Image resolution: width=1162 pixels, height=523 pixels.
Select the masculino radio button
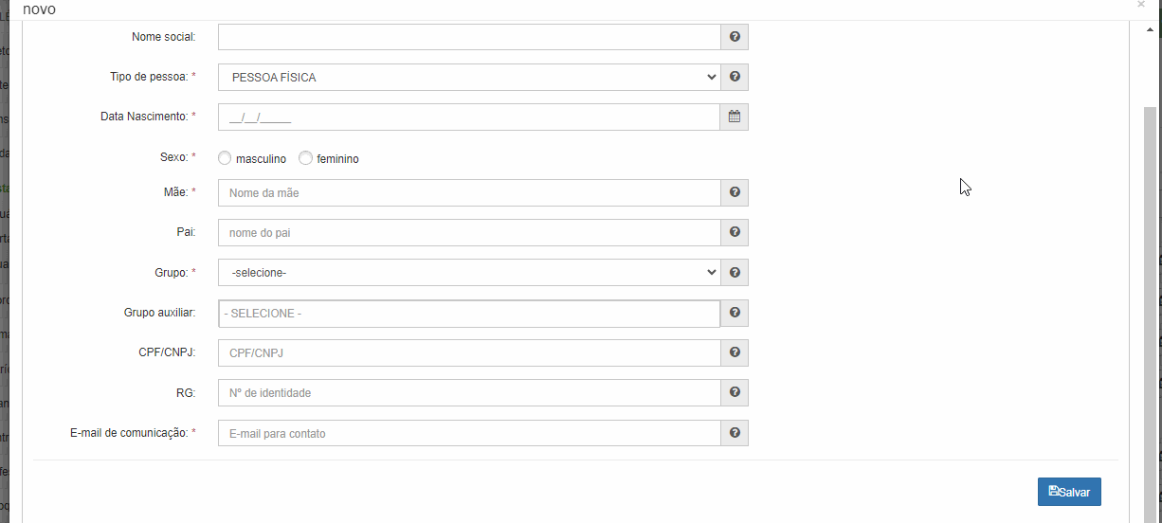(225, 158)
